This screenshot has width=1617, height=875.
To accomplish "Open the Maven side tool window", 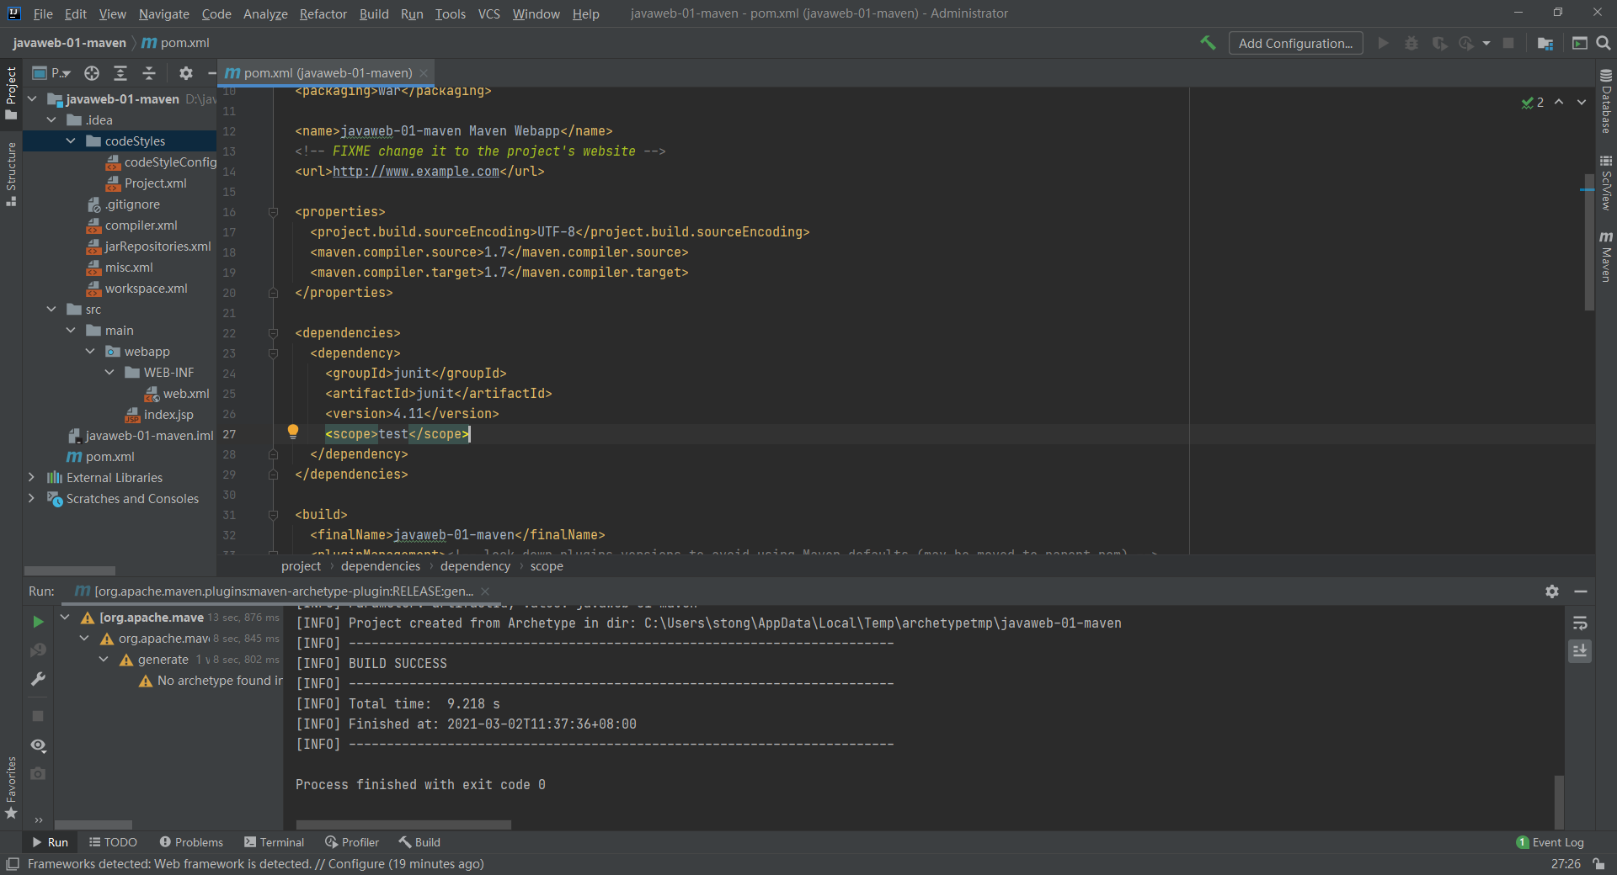I will [1606, 257].
